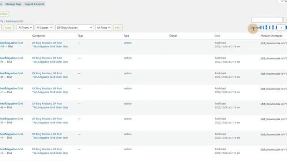Open the Import & Export tab
Image resolution: width=287 pixels, height=161 pixels.
coord(34,4)
